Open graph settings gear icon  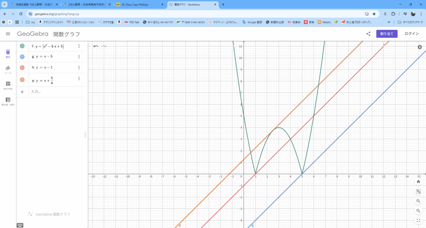coord(420,47)
